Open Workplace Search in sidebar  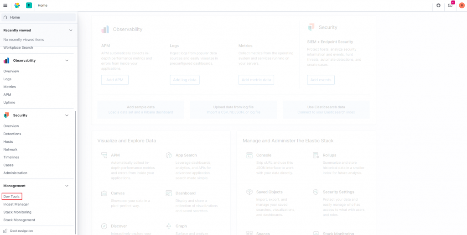point(18,47)
